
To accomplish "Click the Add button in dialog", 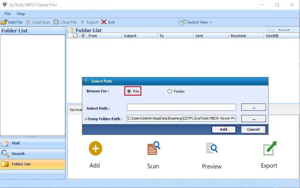I will [224, 129].
